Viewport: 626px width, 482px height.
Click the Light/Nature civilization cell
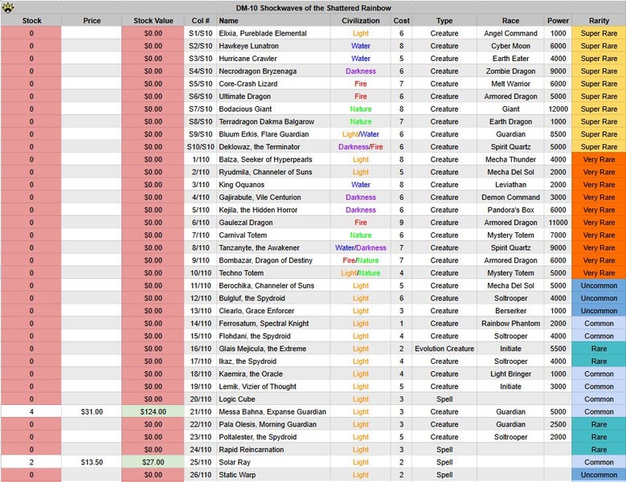tap(361, 273)
